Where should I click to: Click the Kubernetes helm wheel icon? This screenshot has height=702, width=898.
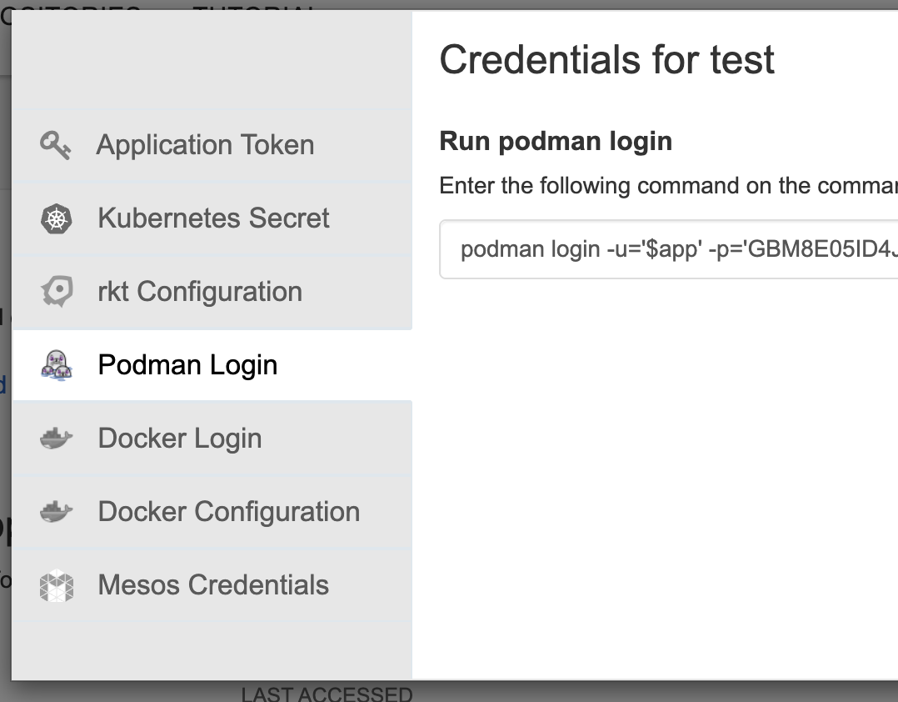pyautogui.click(x=57, y=218)
